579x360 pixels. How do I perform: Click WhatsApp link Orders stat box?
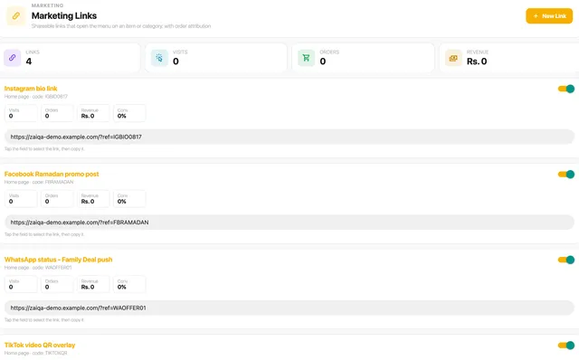tap(57, 284)
